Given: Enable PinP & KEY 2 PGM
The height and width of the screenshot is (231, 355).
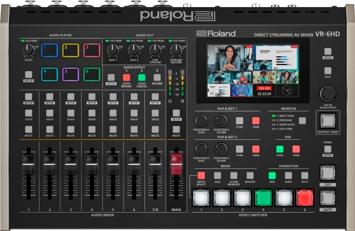Looking at the screenshot, I should [256, 149].
